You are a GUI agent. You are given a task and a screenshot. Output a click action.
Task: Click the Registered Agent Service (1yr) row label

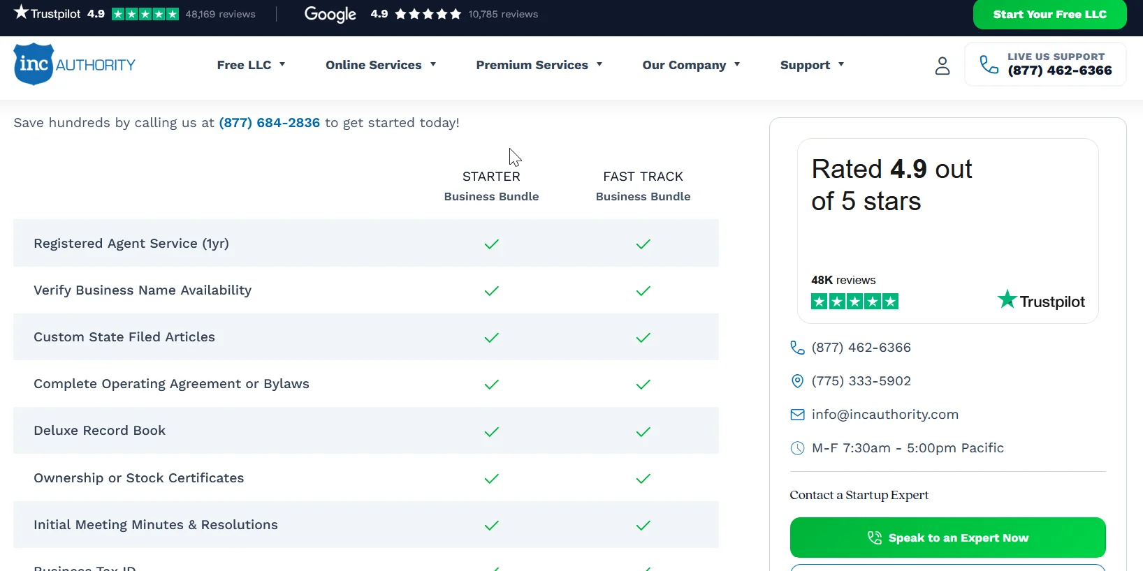coord(131,244)
